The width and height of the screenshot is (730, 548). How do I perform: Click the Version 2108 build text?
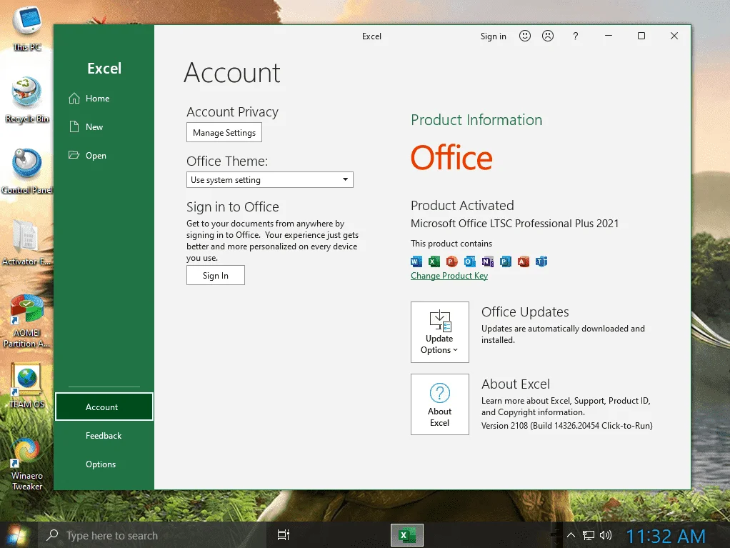click(x=566, y=426)
